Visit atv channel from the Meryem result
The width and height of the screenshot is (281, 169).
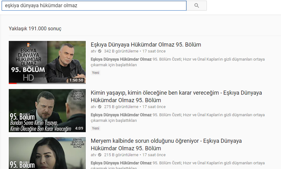[94, 155]
